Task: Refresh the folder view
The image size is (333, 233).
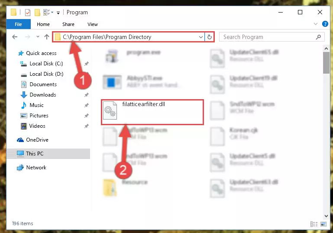Action: click(x=210, y=37)
